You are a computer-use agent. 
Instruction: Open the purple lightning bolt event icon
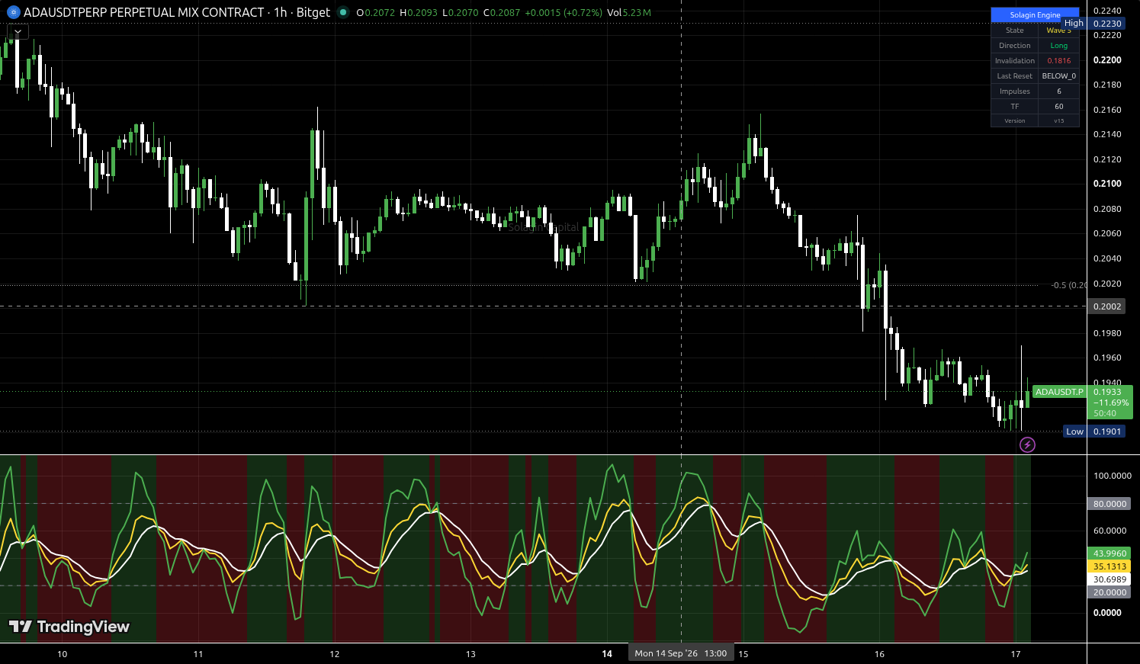tap(1027, 444)
